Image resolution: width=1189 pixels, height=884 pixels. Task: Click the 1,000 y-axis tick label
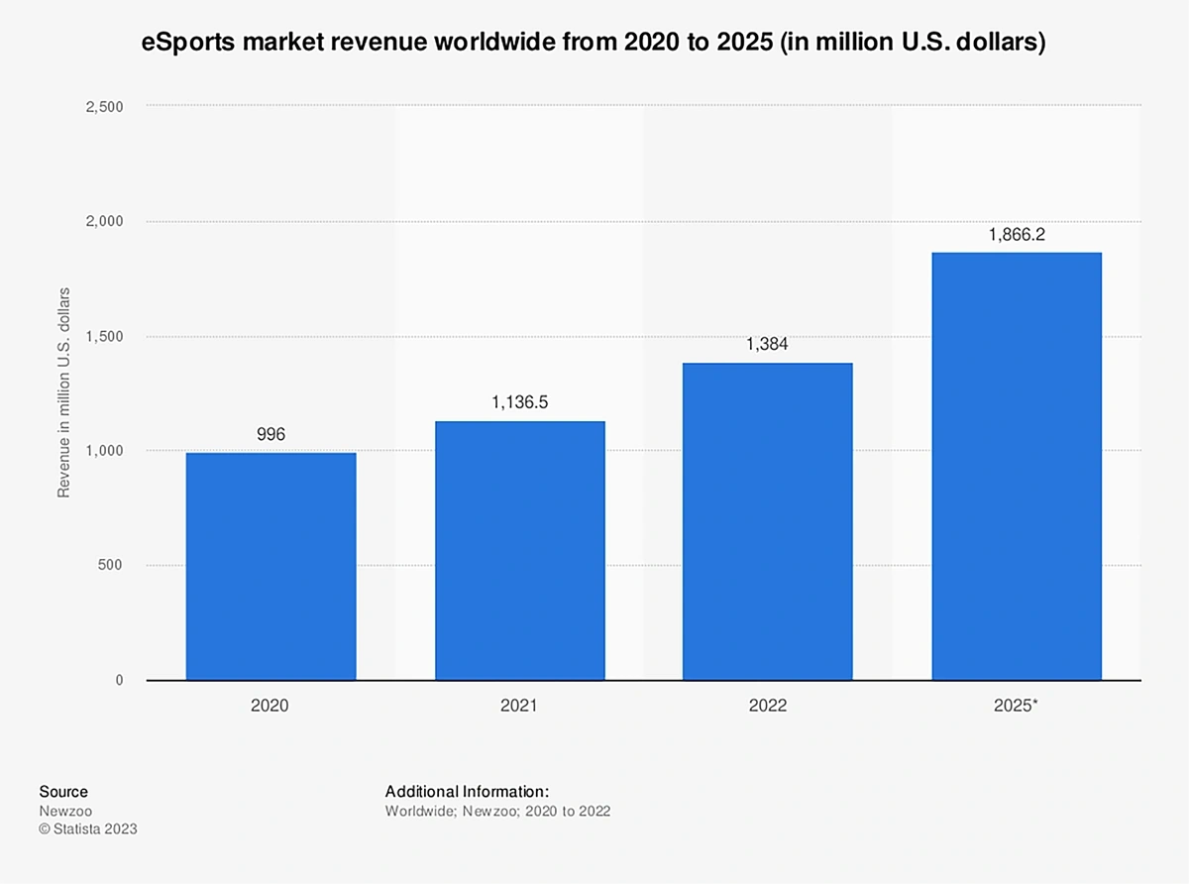[104, 450]
